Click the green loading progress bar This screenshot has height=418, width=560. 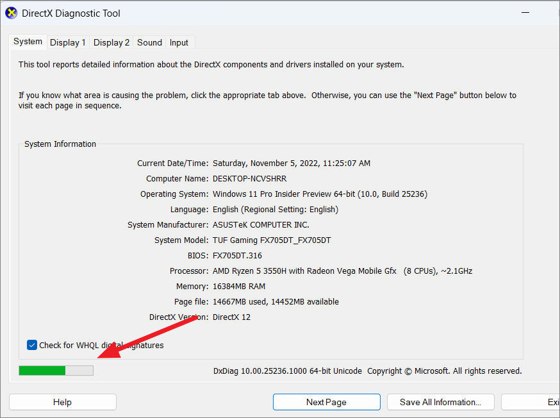point(56,371)
